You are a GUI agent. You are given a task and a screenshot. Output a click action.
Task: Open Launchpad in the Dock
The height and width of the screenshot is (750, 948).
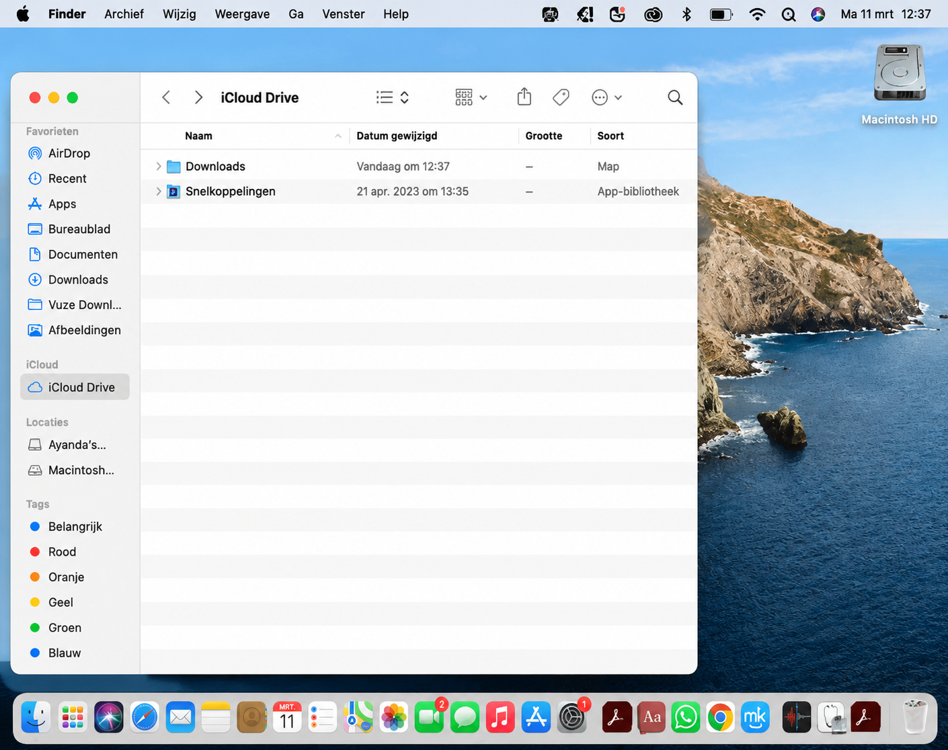[x=73, y=718]
